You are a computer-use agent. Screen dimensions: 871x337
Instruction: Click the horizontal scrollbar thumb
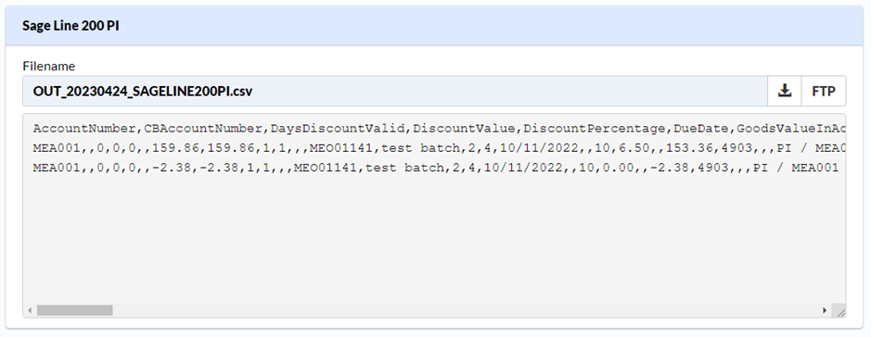74,310
